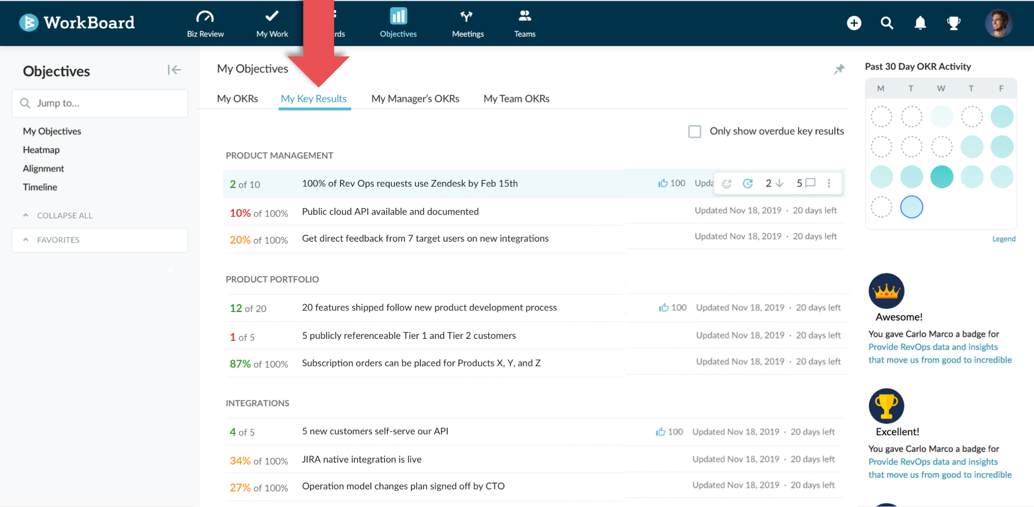The height and width of the screenshot is (507, 1034).
Task: Switch to My Manager's OKRs tab
Action: 415,99
